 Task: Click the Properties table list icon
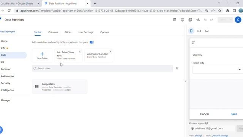click(x=37, y=86)
